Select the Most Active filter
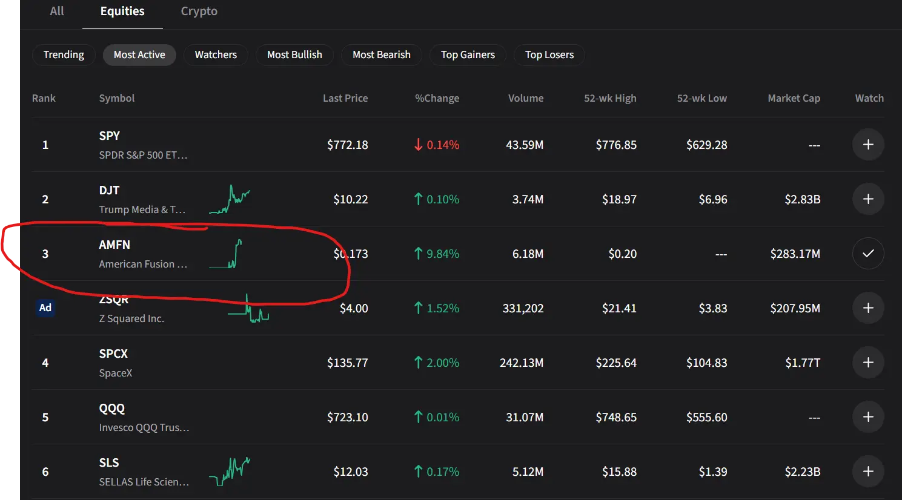 click(x=139, y=54)
